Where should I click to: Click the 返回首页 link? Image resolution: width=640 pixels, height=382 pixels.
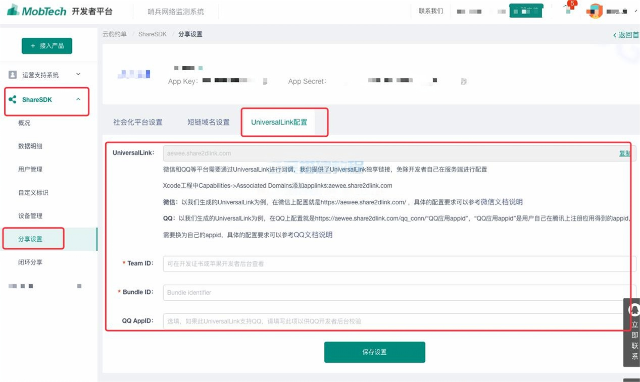tap(626, 35)
